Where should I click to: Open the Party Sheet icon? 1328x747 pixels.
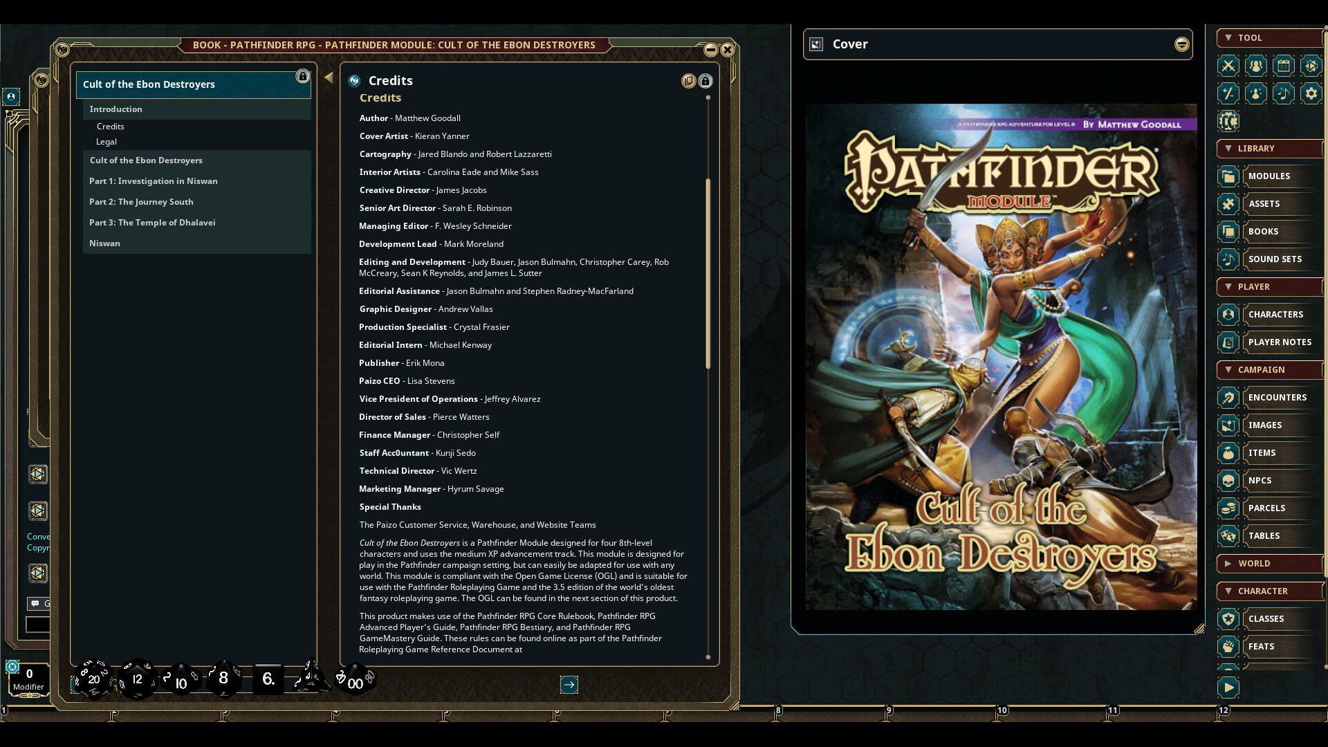1255,66
